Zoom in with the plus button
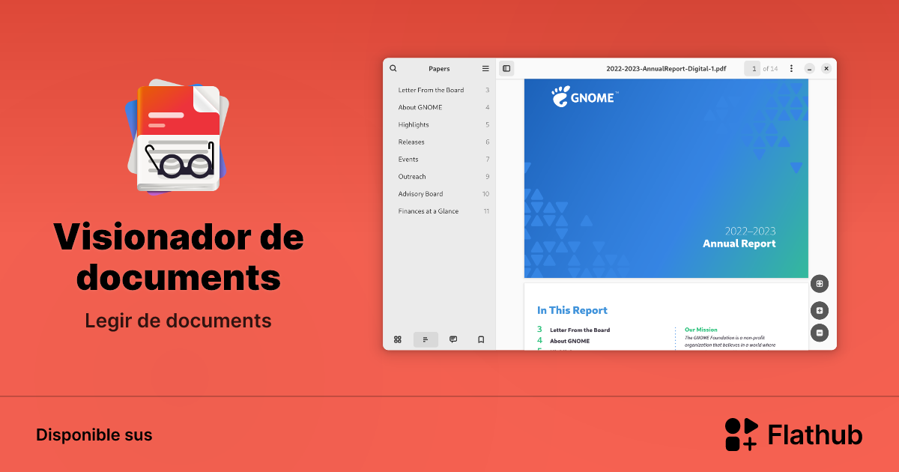 pyautogui.click(x=820, y=311)
